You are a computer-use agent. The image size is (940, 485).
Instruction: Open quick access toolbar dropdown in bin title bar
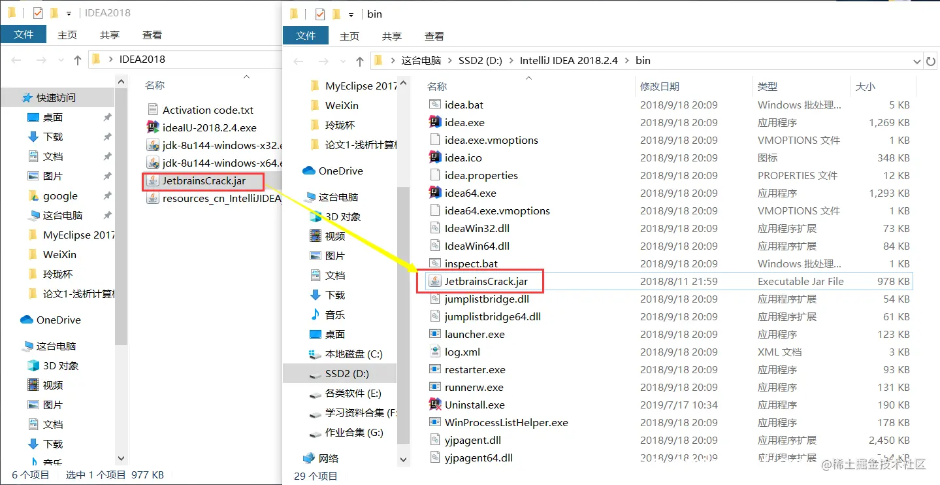point(351,14)
